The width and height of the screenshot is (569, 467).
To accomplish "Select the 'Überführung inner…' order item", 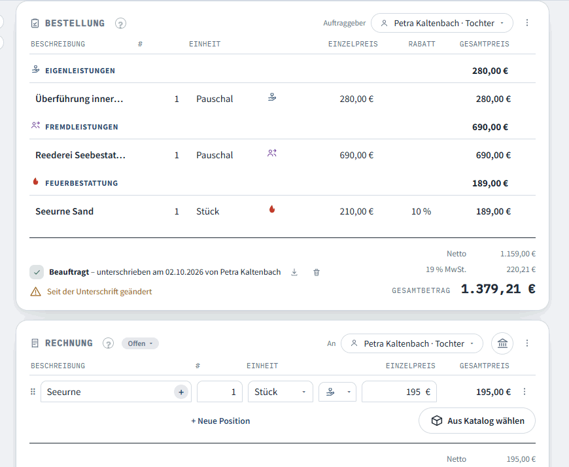I will pos(80,99).
